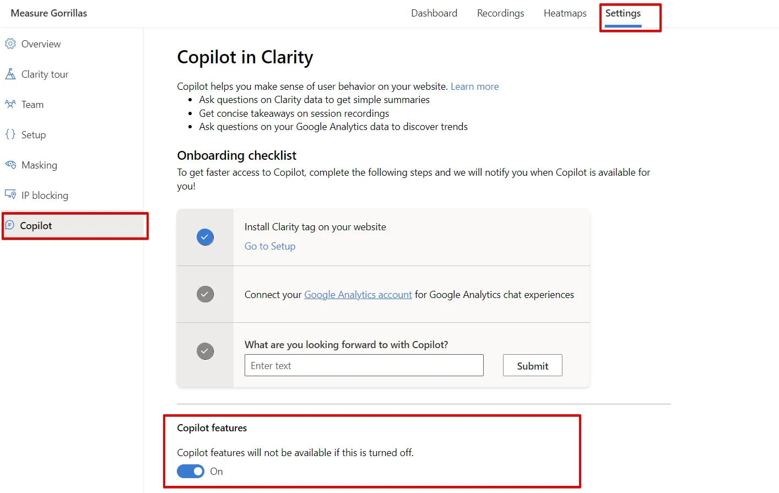Click the blue checkmark for Install Clarity tag

coord(205,237)
